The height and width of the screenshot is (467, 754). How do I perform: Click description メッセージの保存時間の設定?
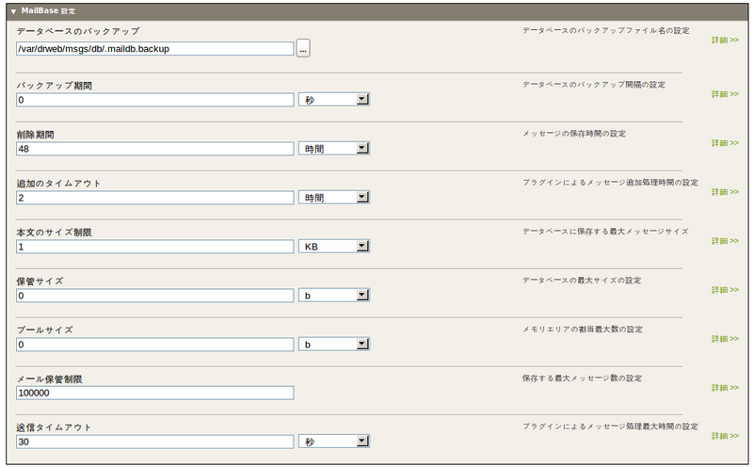click(x=574, y=134)
